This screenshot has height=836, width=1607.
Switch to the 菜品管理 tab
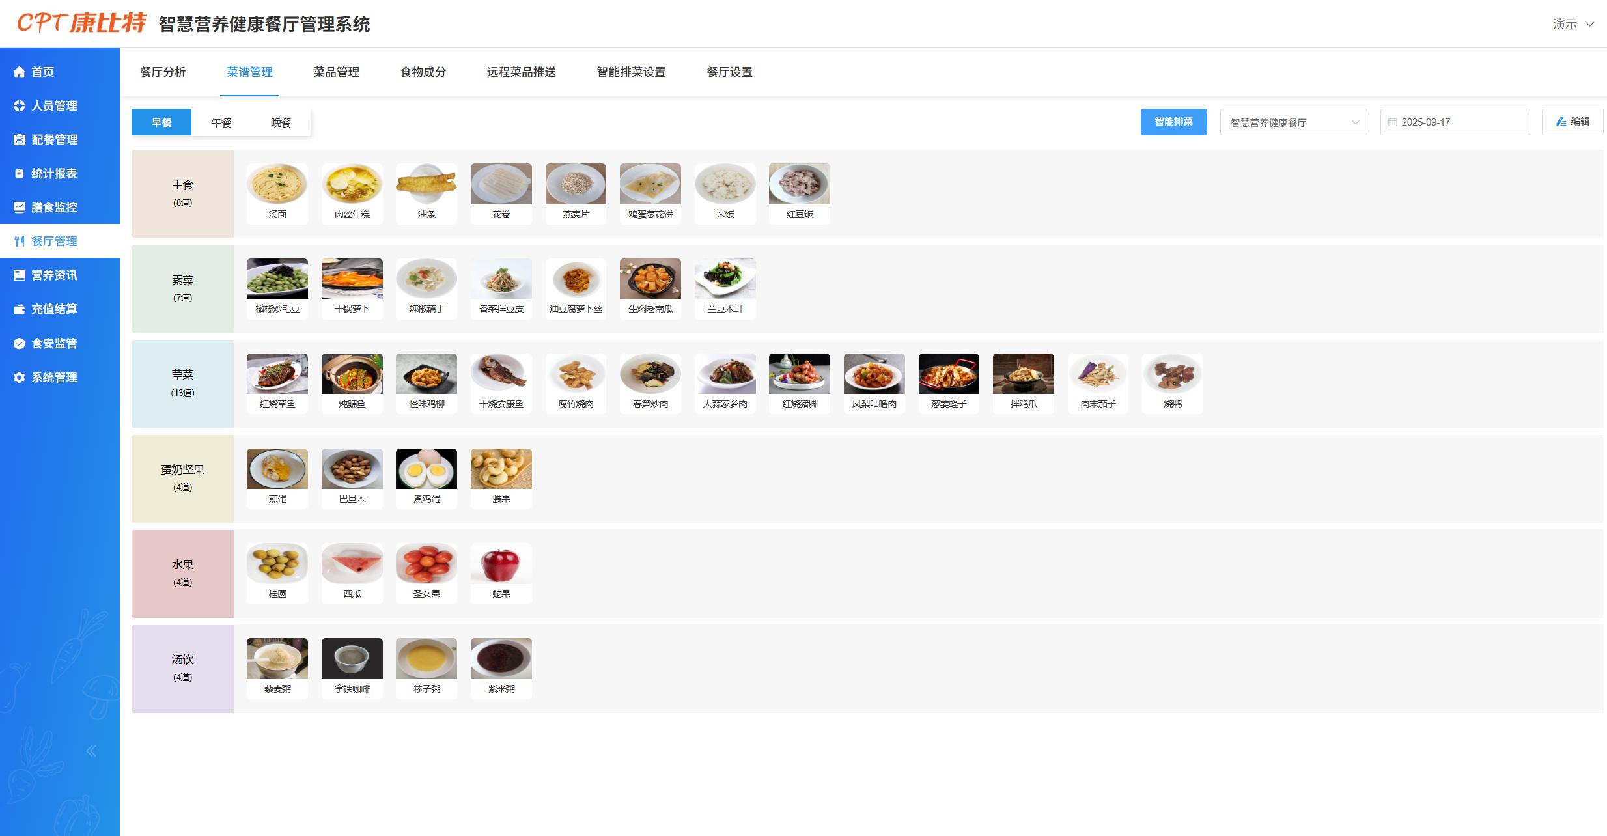[337, 72]
